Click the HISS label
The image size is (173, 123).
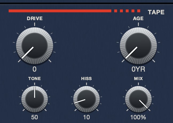[86, 78]
